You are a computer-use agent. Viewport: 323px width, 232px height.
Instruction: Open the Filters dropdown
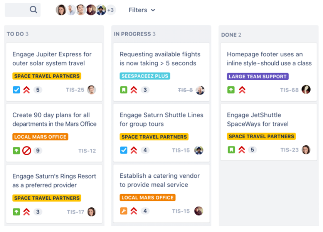coord(142,10)
